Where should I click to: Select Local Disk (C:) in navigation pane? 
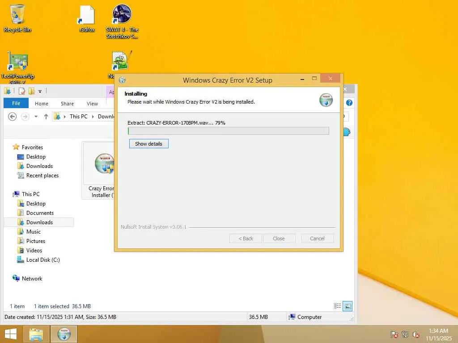tap(38, 259)
